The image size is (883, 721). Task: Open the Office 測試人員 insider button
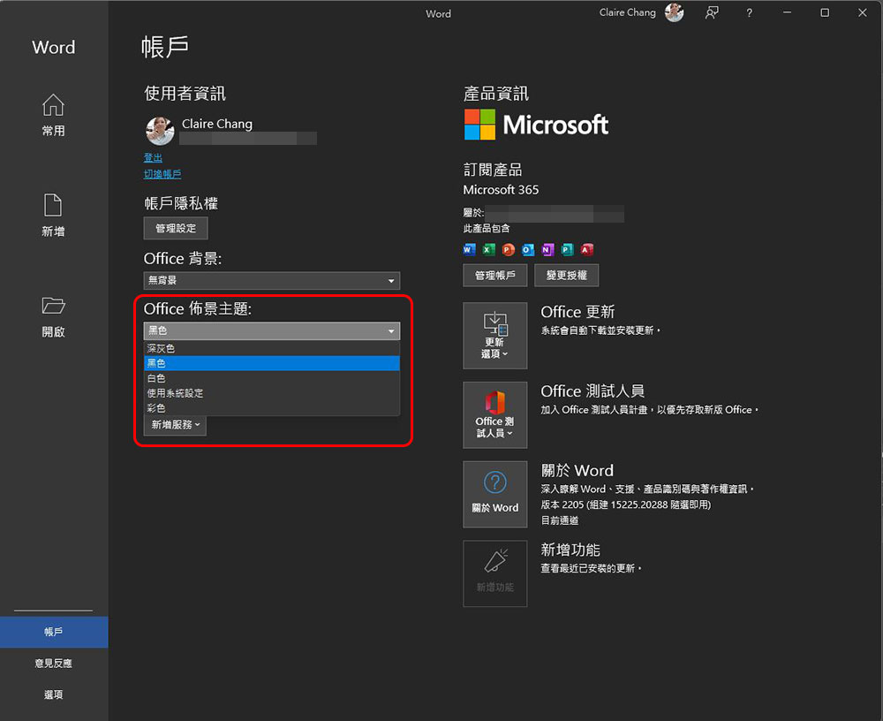(495, 415)
